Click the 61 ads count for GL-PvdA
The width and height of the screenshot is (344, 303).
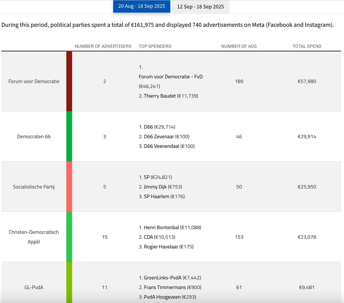pyautogui.click(x=239, y=287)
